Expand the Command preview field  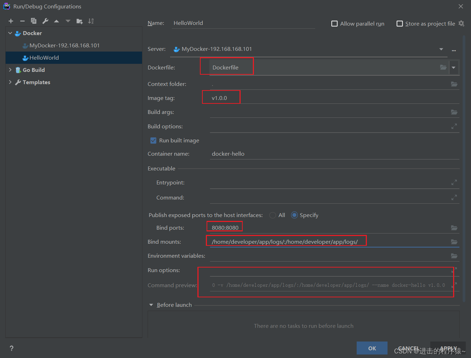tap(454, 285)
